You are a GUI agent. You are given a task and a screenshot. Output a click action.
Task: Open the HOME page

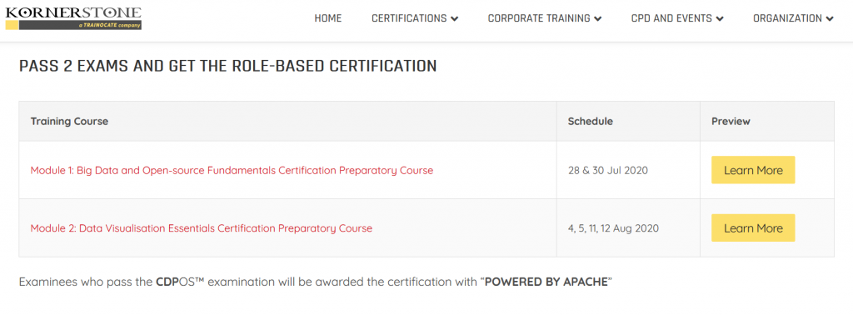[328, 18]
